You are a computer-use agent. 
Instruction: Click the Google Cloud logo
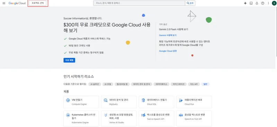click(x=17, y=3)
